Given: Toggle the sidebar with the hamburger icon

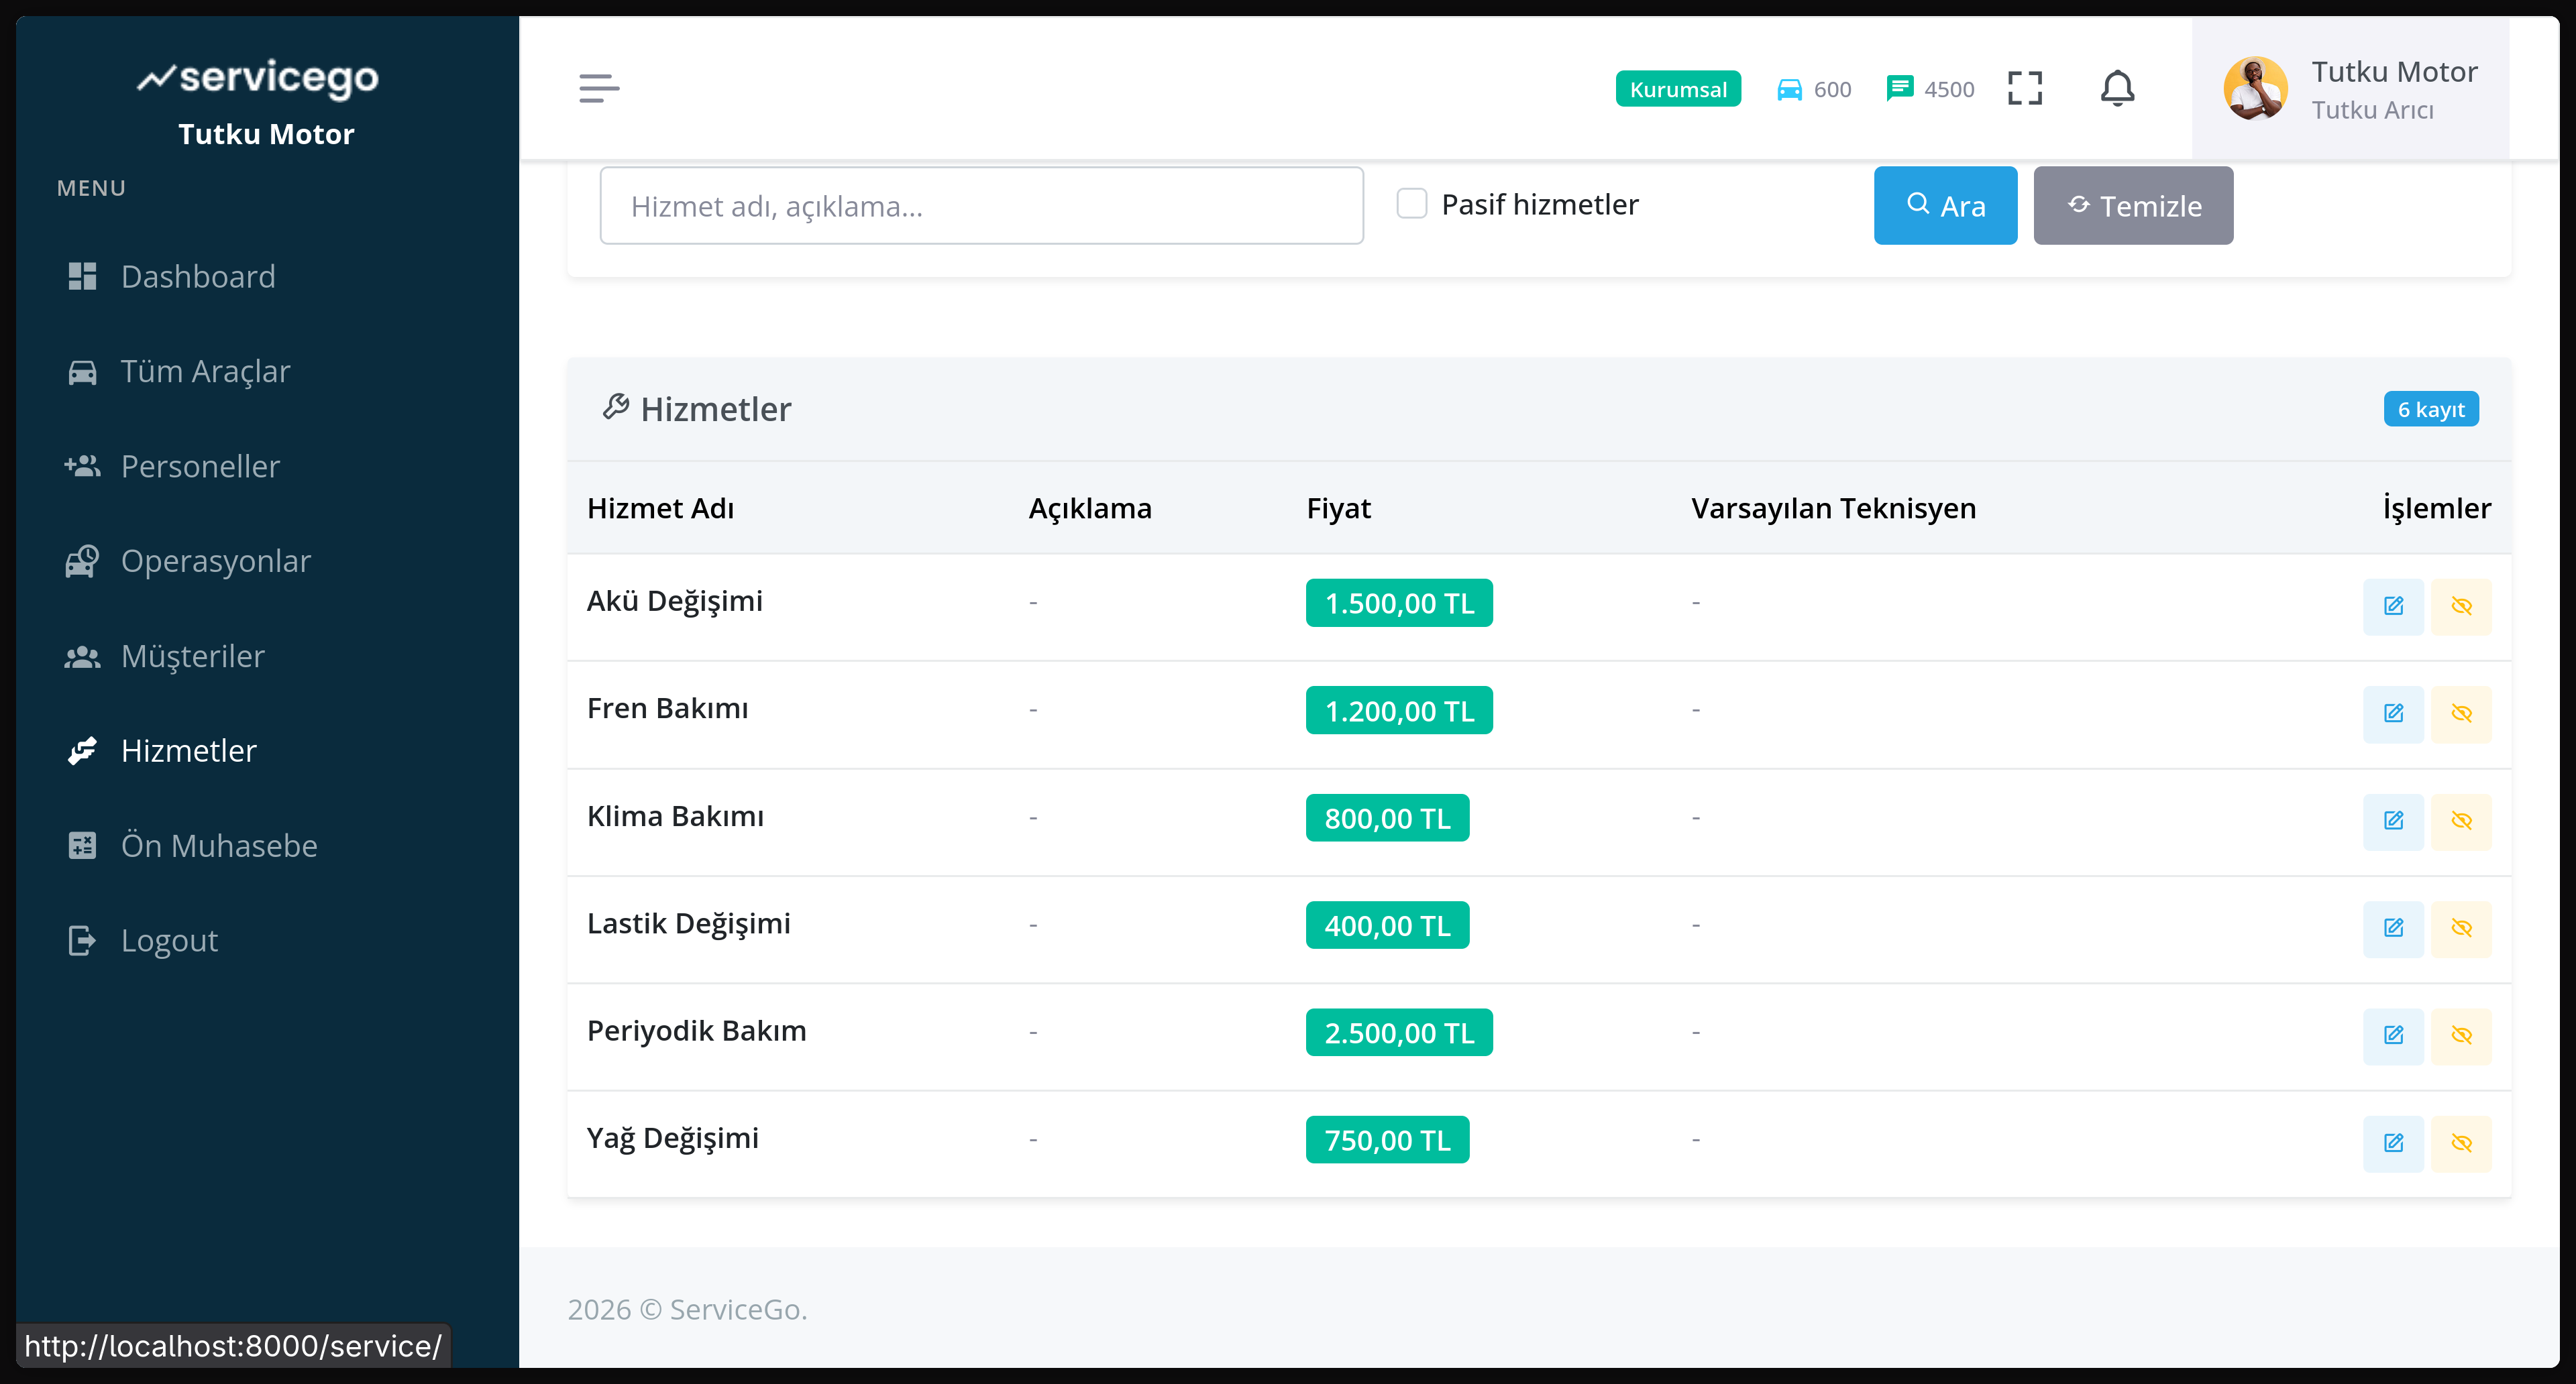Looking at the screenshot, I should [x=599, y=88].
